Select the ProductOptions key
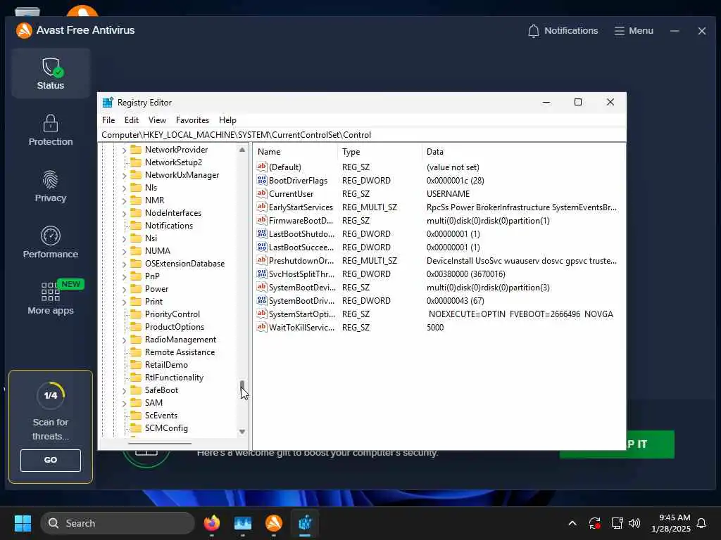721x540 pixels. (x=175, y=327)
